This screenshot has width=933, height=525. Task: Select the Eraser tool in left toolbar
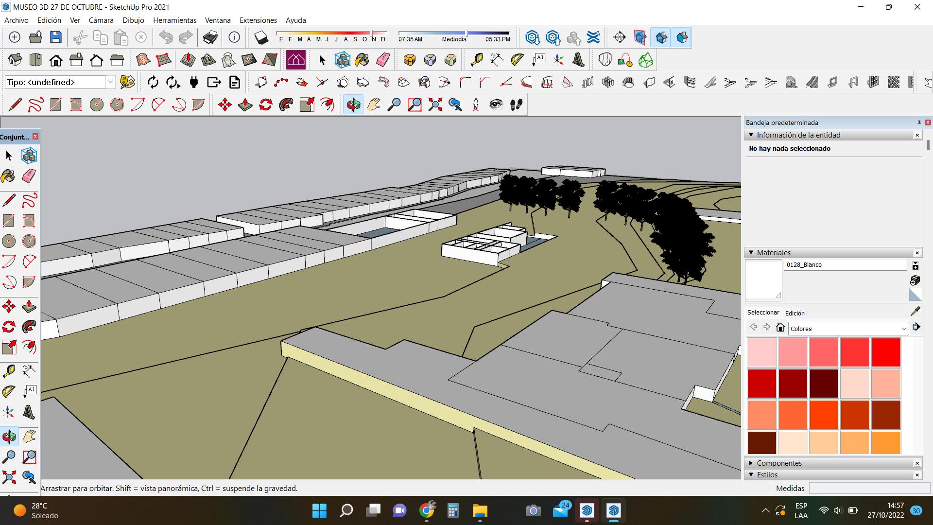[29, 176]
